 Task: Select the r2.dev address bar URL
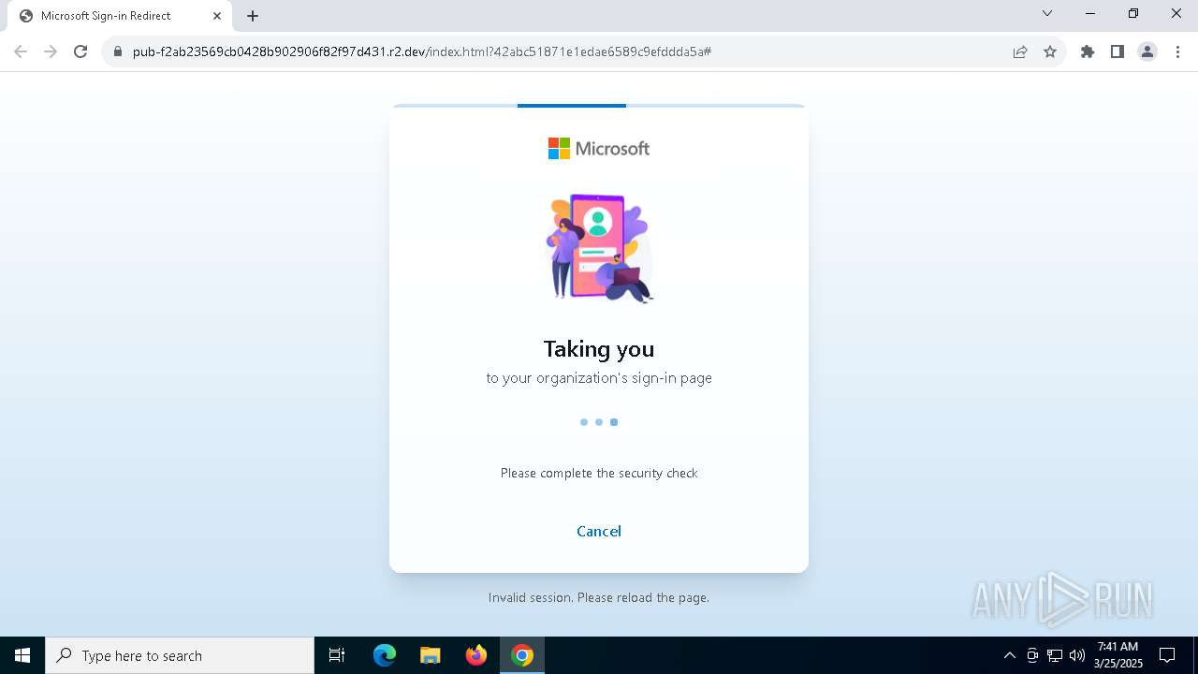point(422,51)
